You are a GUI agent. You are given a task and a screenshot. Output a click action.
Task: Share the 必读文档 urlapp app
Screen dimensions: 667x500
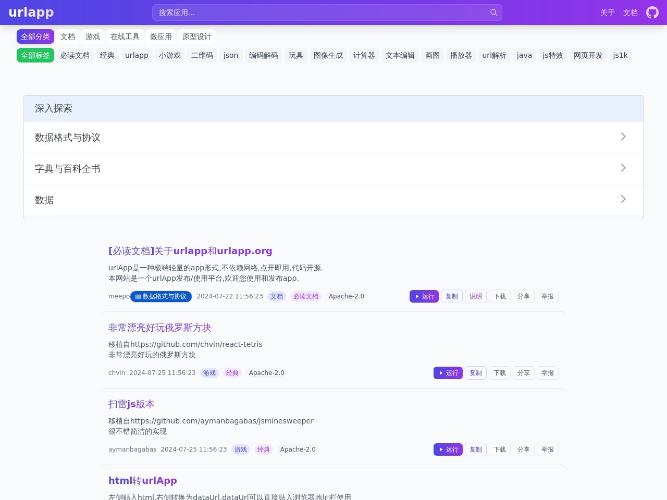pyautogui.click(x=524, y=296)
